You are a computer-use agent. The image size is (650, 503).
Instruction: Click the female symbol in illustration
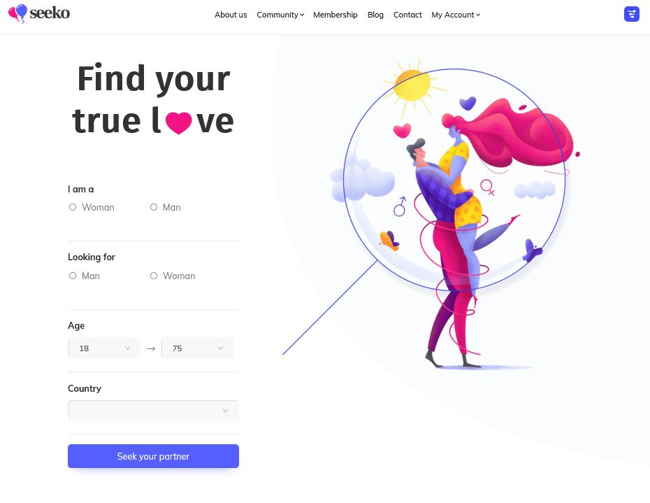coord(488,187)
